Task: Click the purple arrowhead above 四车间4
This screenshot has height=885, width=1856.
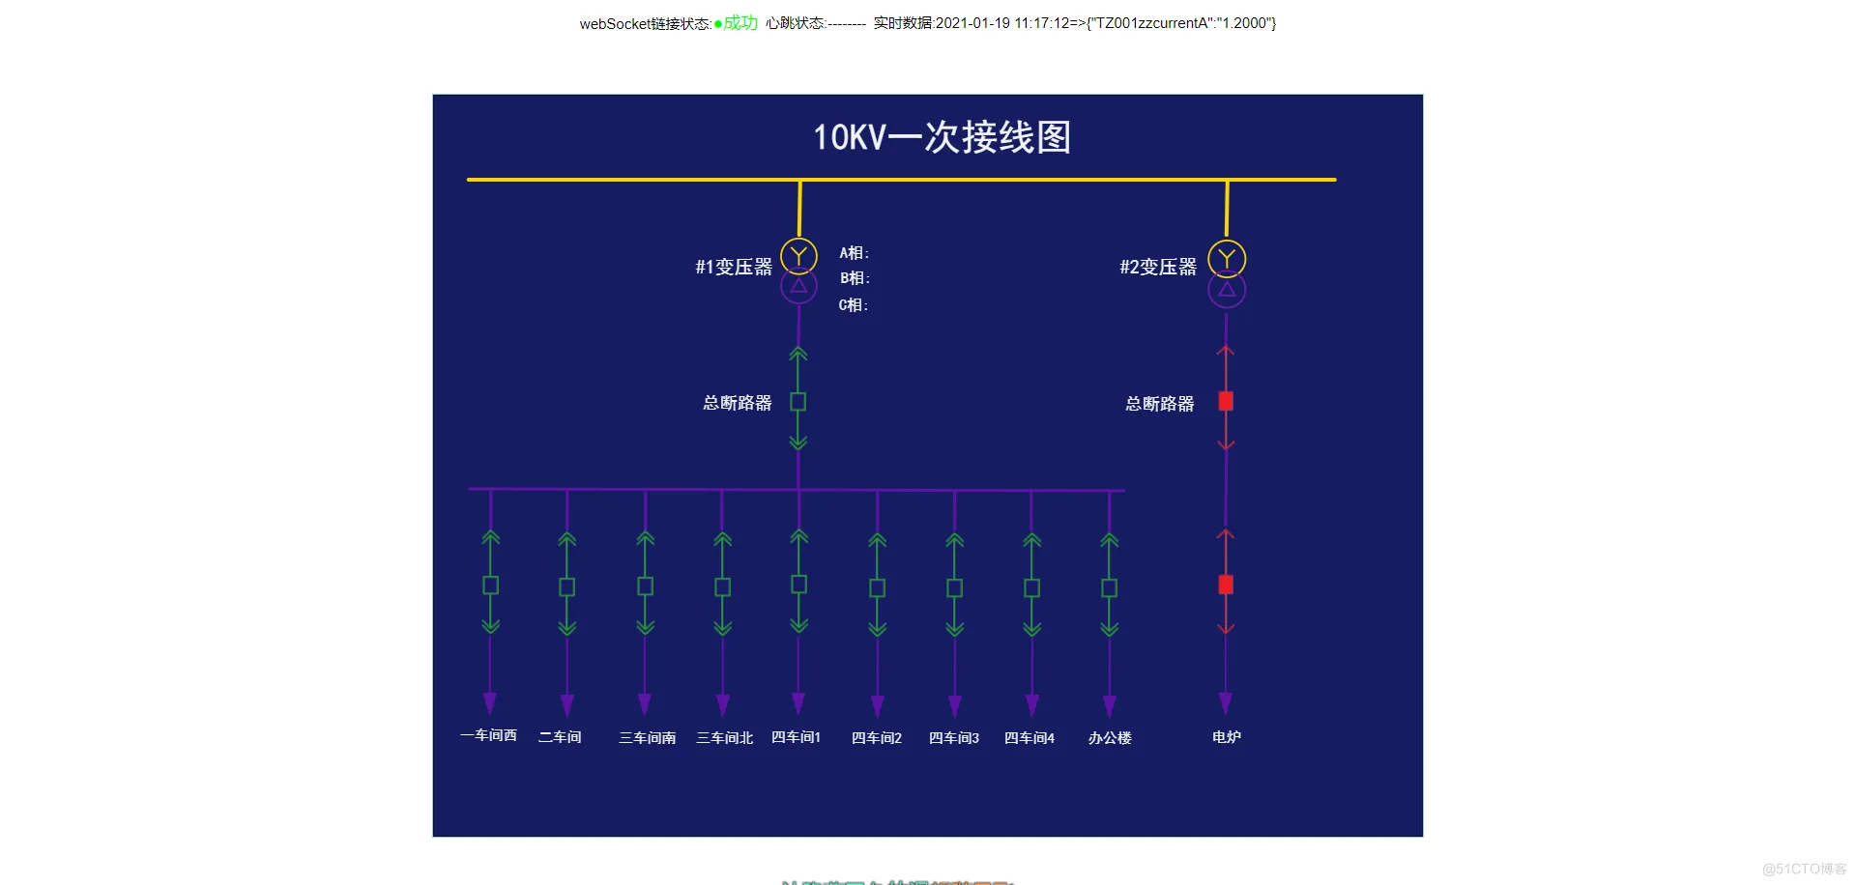Action: (1032, 705)
